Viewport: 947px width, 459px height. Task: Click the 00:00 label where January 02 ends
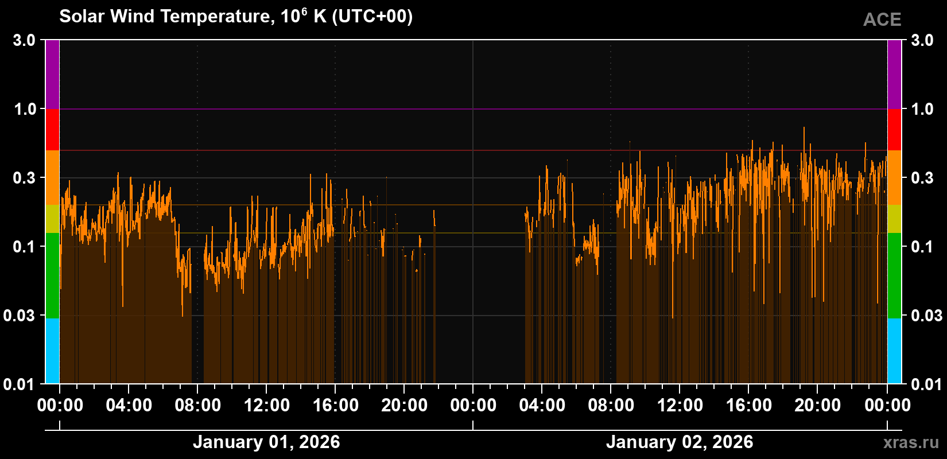(887, 405)
